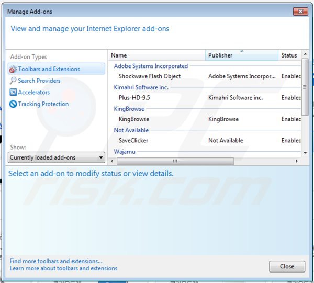Click the horizontal scrollbar right arrow
Screen dimensions: 314x283
297,161
